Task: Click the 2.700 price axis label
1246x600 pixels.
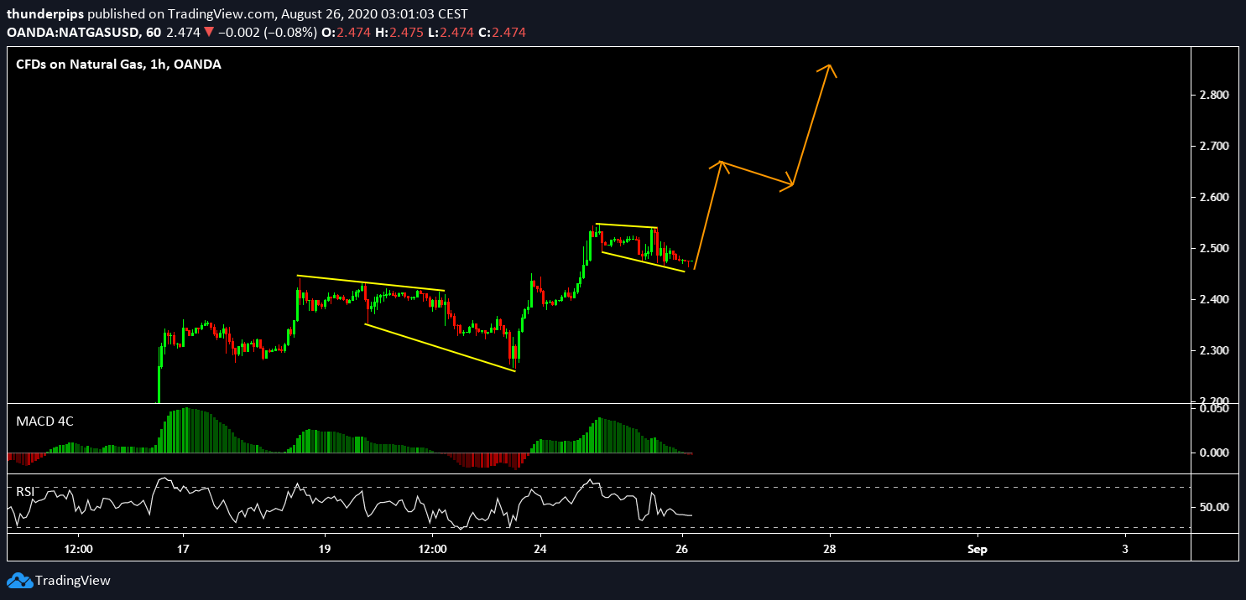Action: coord(1214,147)
